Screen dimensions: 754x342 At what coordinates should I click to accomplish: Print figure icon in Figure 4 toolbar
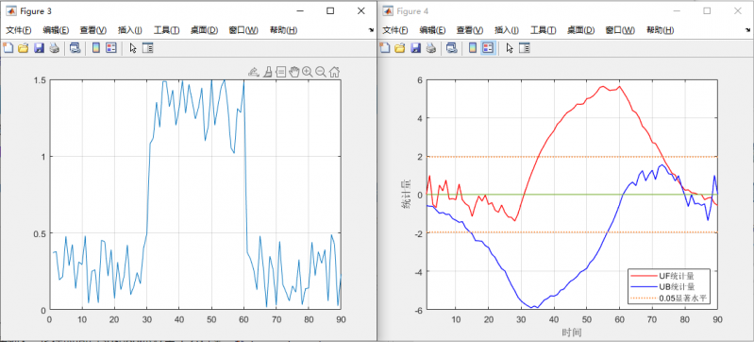coord(431,47)
